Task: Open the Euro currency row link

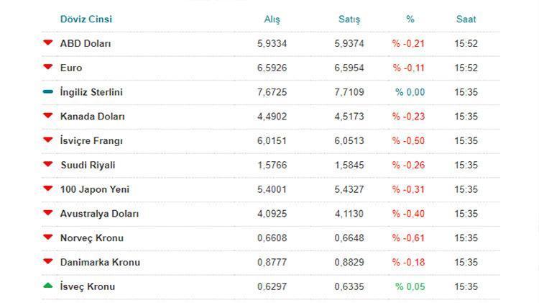Action: coord(71,68)
